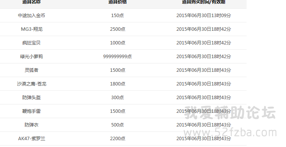The image size is (286, 147).
Task: Select the 中途加入金币 item name
Action: coord(31,16)
